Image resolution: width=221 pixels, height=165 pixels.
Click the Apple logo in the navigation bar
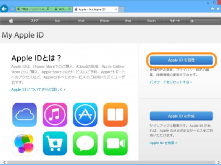pyautogui.click(x=12, y=20)
